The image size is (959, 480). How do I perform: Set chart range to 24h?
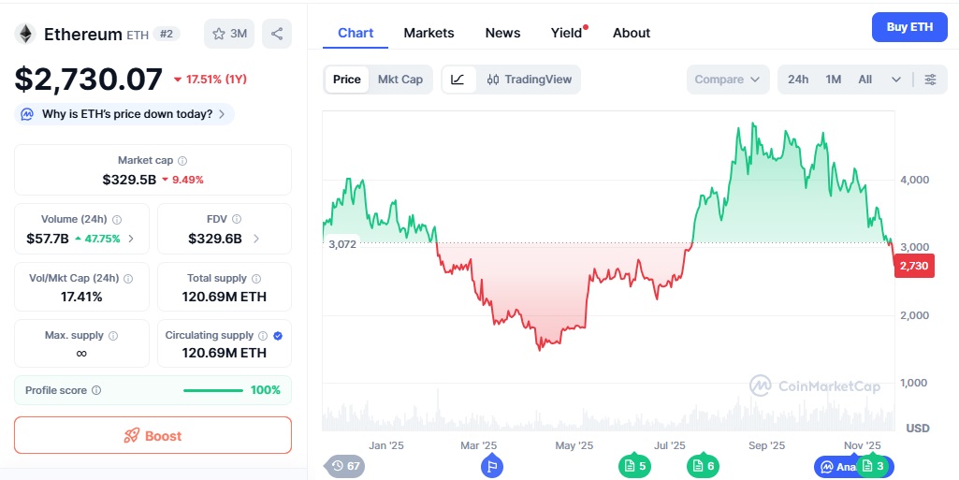click(797, 80)
